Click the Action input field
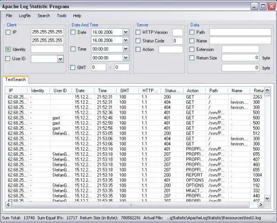The image size is (277, 223). (171, 49)
